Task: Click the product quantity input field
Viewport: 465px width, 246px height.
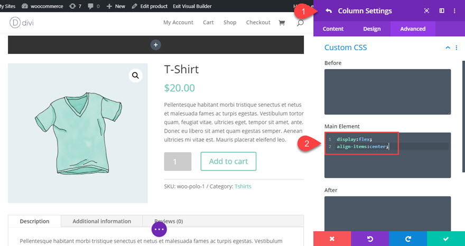Action: pyautogui.click(x=178, y=162)
